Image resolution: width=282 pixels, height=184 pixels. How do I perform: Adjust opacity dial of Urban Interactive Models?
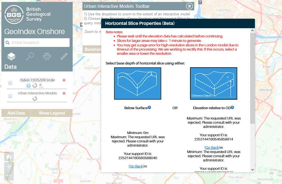35,99
